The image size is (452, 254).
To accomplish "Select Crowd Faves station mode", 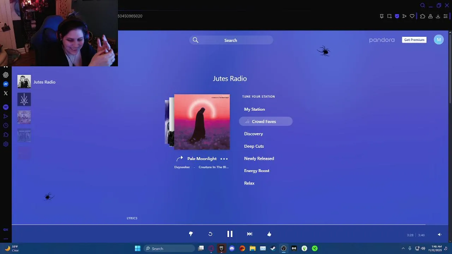I will pos(266,121).
